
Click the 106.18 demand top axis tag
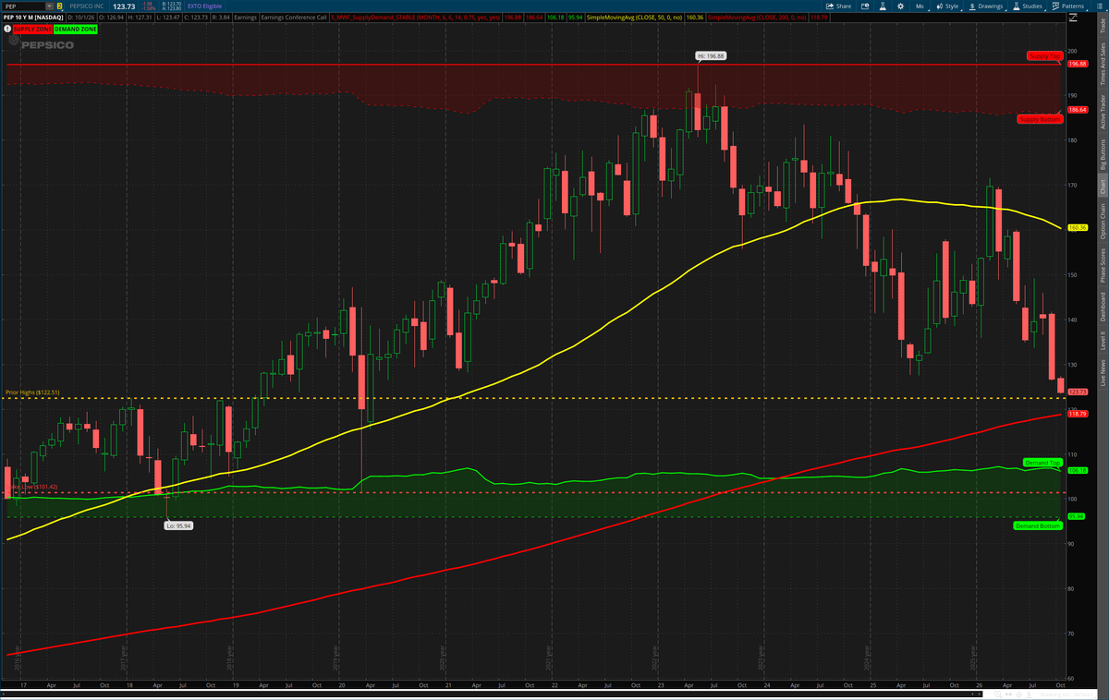point(1076,470)
